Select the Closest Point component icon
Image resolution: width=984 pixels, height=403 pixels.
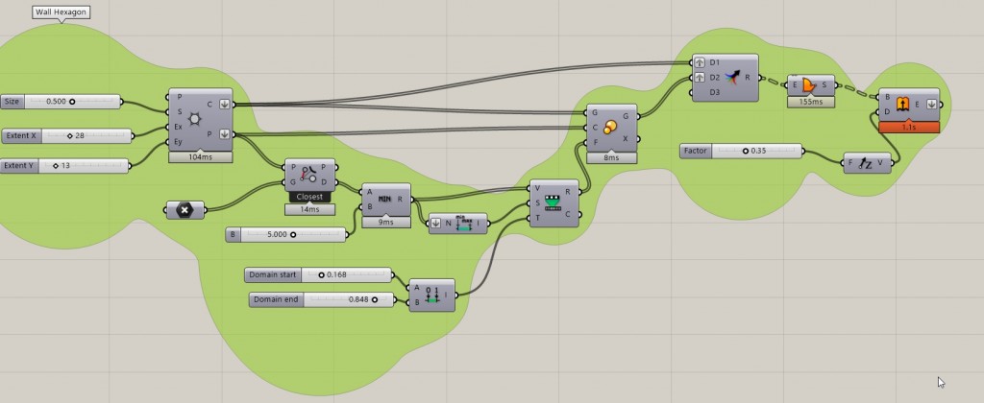coord(309,175)
